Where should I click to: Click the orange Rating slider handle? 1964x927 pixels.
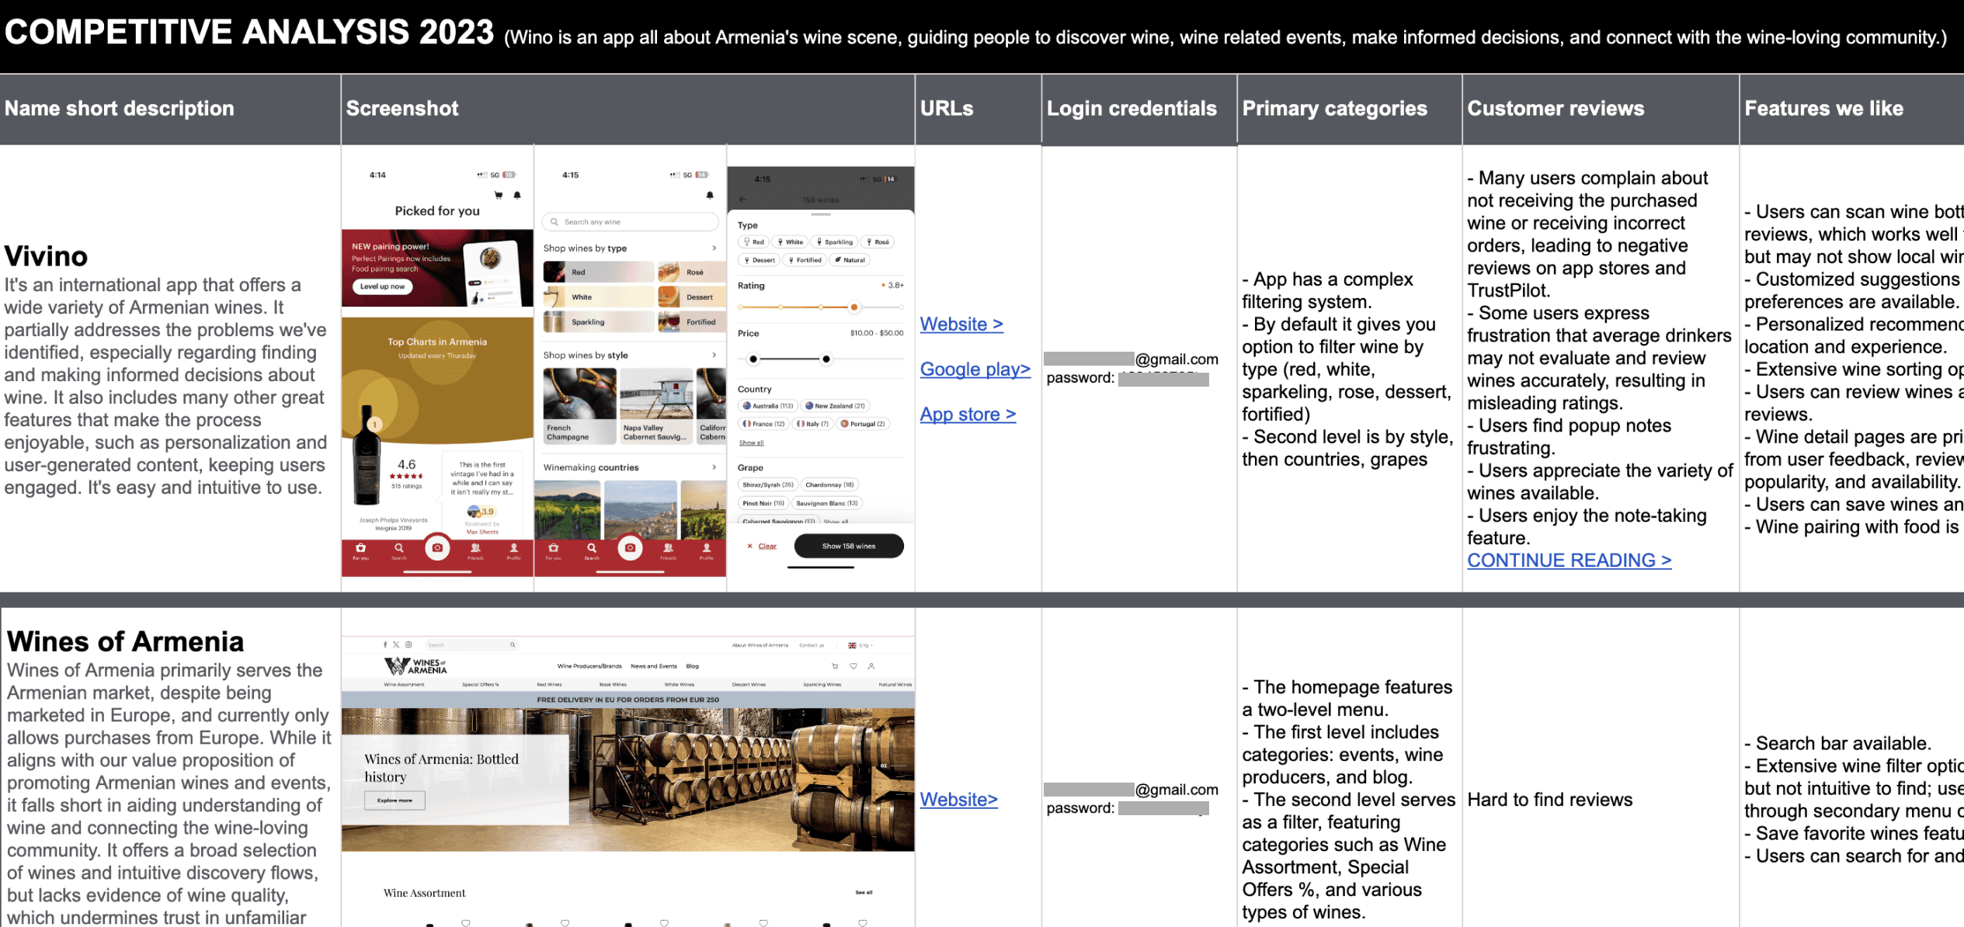[x=854, y=307]
